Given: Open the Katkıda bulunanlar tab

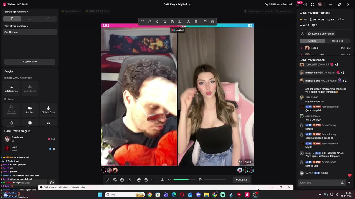Looking at the screenshot, I should point(321,34).
